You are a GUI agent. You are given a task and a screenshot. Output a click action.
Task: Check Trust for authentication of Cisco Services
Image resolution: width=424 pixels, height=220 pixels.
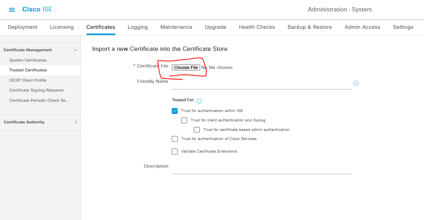click(x=174, y=139)
